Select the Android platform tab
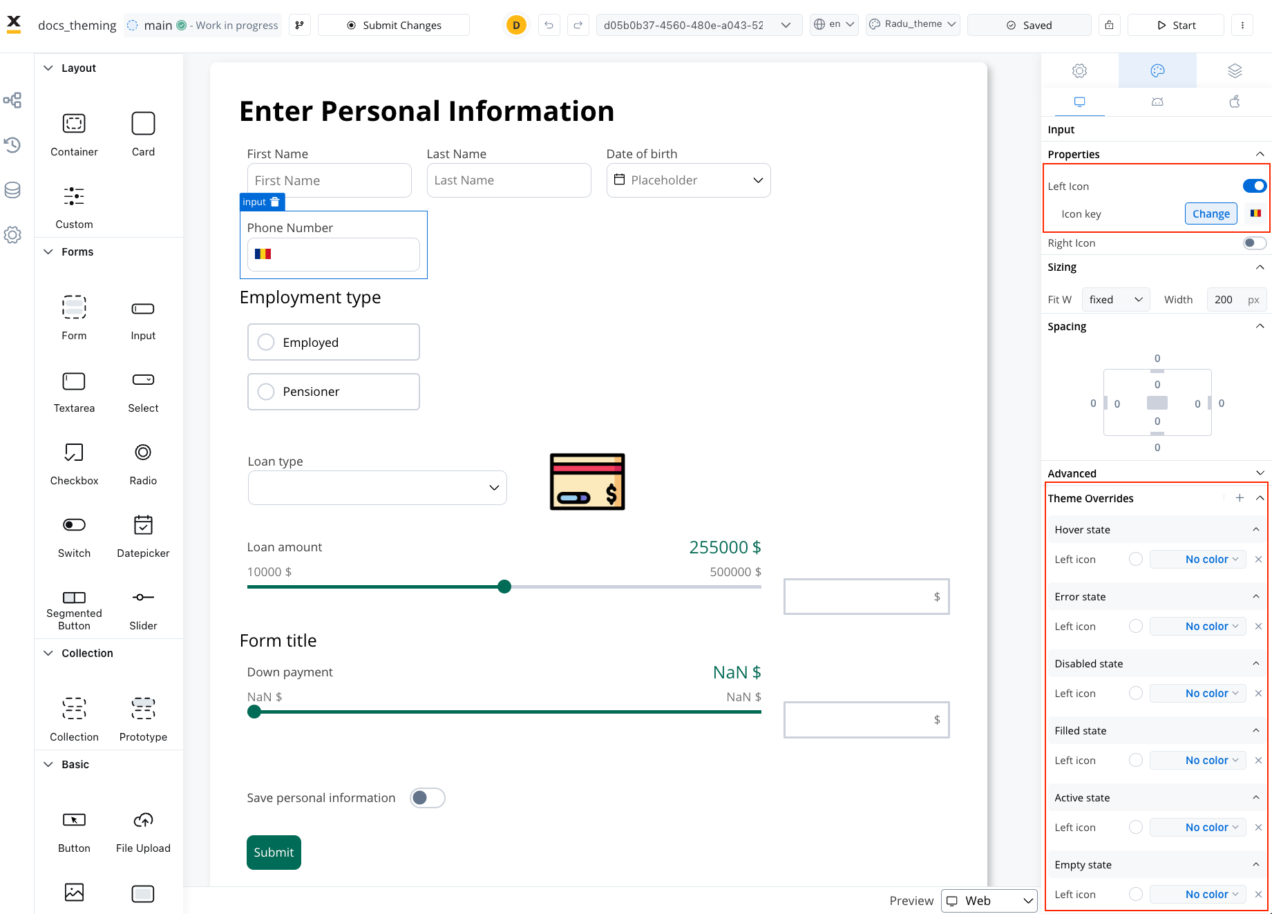1272x914 pixels. point(1157,102)
